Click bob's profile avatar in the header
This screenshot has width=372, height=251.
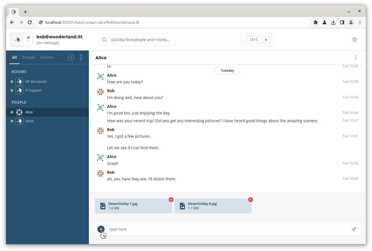click(17, 40)
